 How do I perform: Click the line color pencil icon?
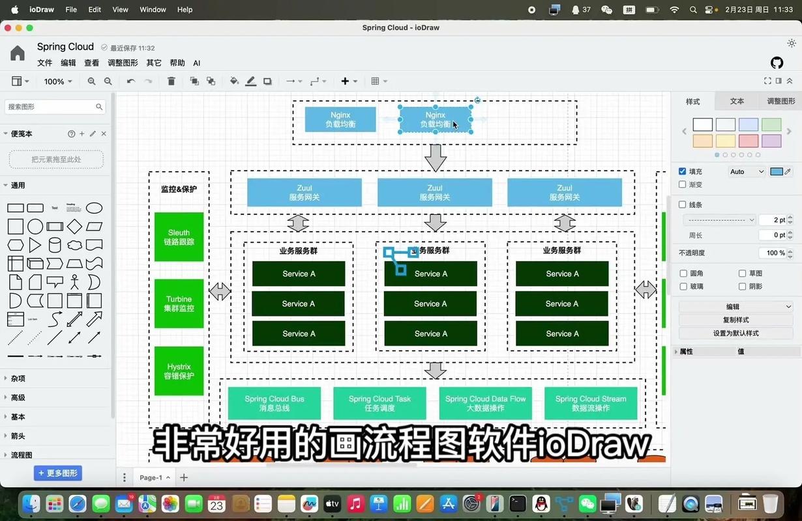pyautogui.click(x=250, y=81)
